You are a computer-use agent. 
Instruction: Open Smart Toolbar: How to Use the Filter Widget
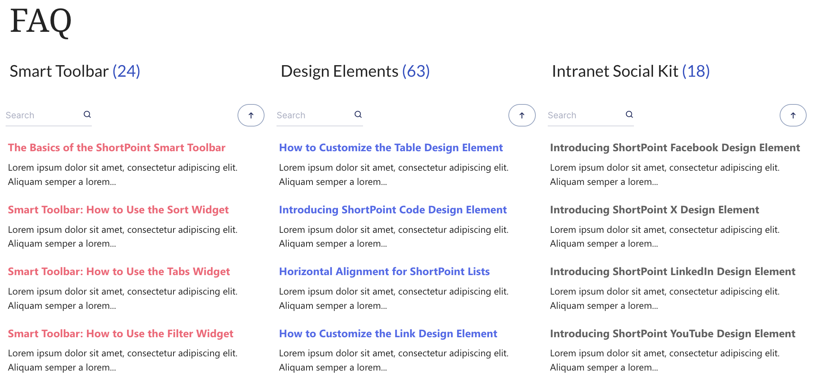[121, 333]
